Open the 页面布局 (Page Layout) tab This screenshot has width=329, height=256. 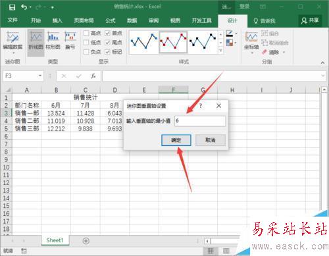coord(84,20)
